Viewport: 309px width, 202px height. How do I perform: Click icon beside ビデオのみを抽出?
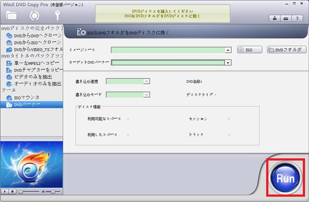tap(9, 77)
